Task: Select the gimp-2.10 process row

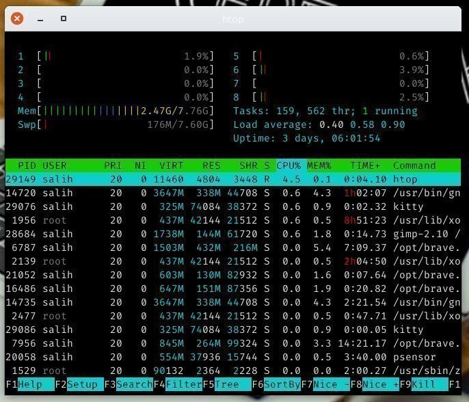Action: pos(232,234)
